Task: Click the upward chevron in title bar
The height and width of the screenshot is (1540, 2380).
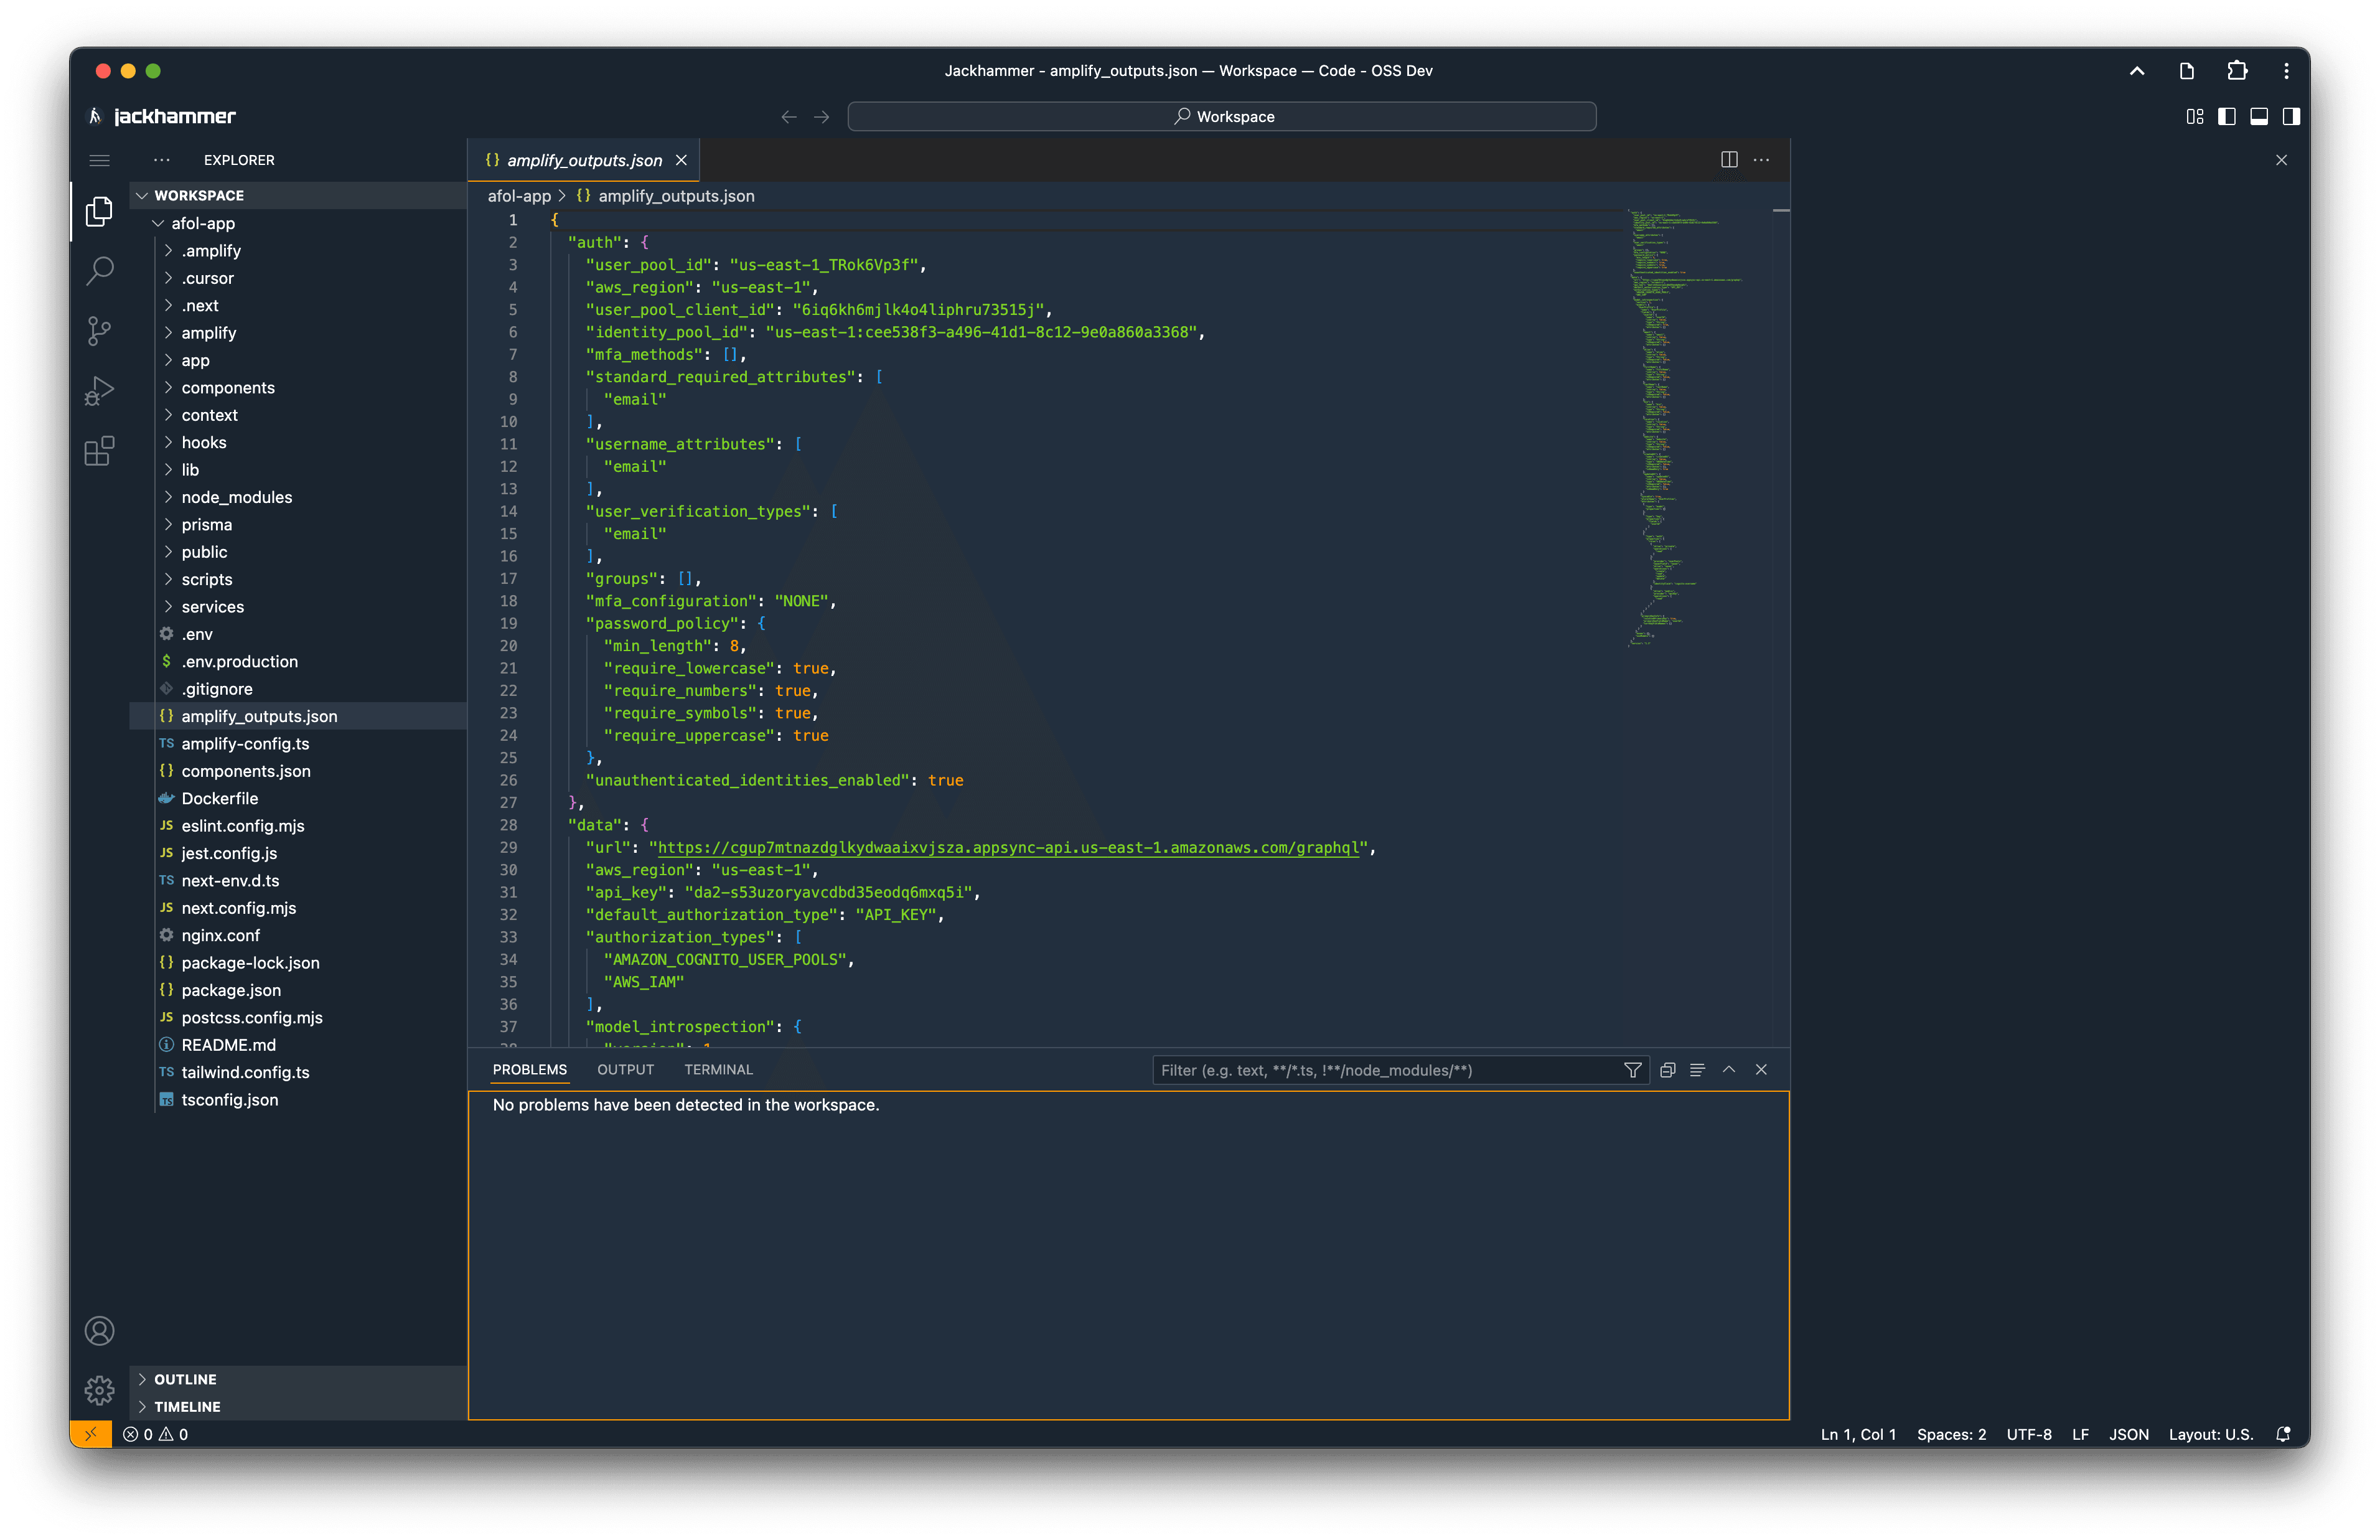Action: [2137, 71]
